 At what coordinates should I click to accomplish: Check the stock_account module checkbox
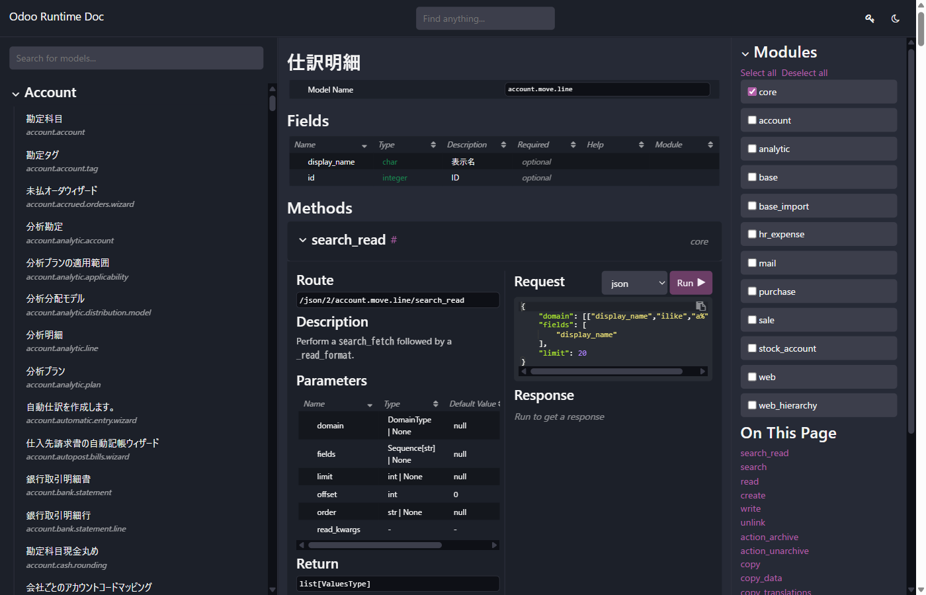point(752,348)
